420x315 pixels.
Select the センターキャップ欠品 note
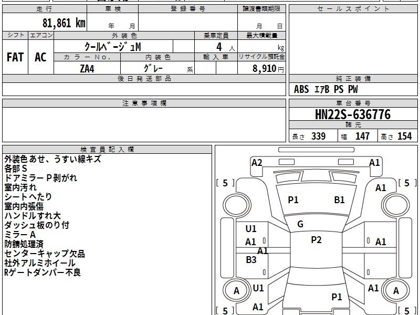point(45,254)
